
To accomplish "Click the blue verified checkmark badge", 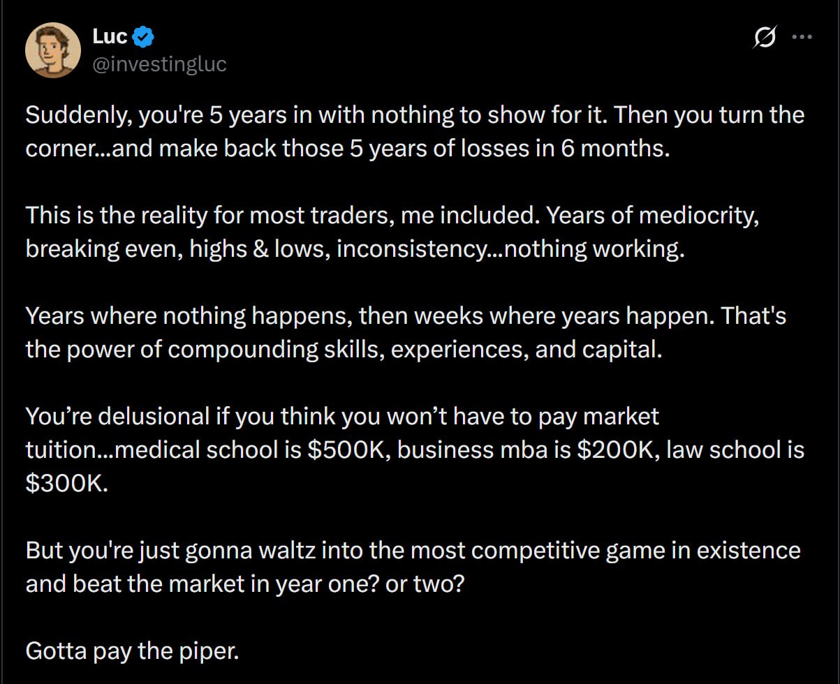I will (x=144, y=36).
